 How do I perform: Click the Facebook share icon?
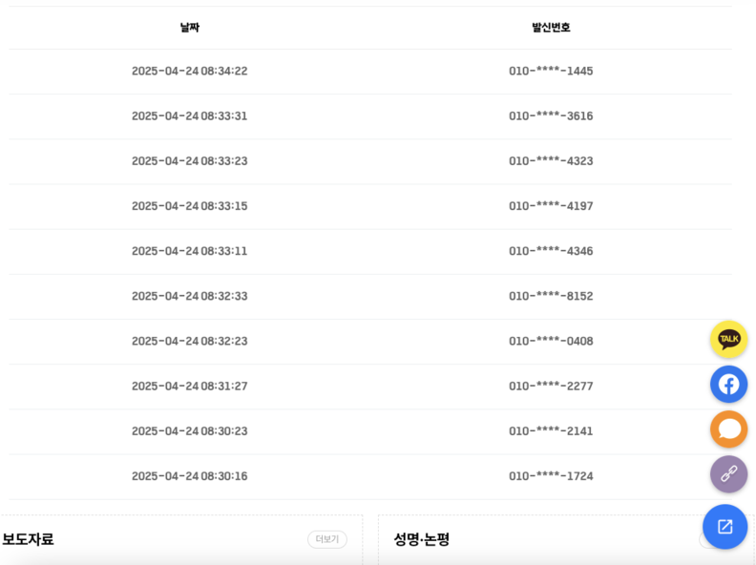coord(728,384)
